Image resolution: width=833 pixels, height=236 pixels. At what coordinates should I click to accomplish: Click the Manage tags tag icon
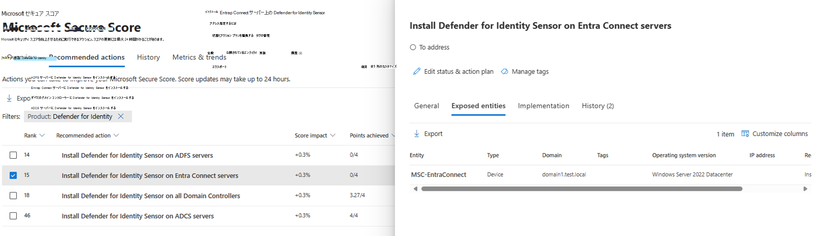[504, 71]
